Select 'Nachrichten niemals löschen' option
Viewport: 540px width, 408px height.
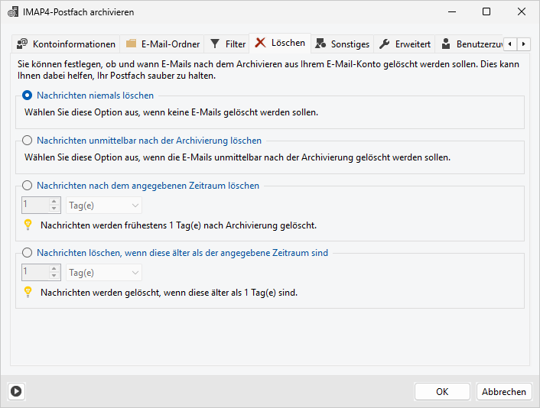[28, 96]
